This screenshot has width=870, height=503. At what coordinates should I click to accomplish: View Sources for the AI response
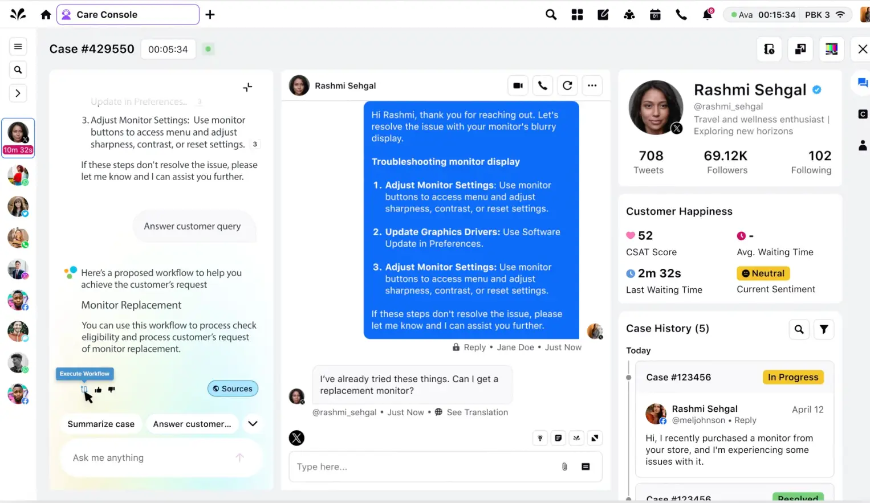pyautogui.click(x=233, y=389)
